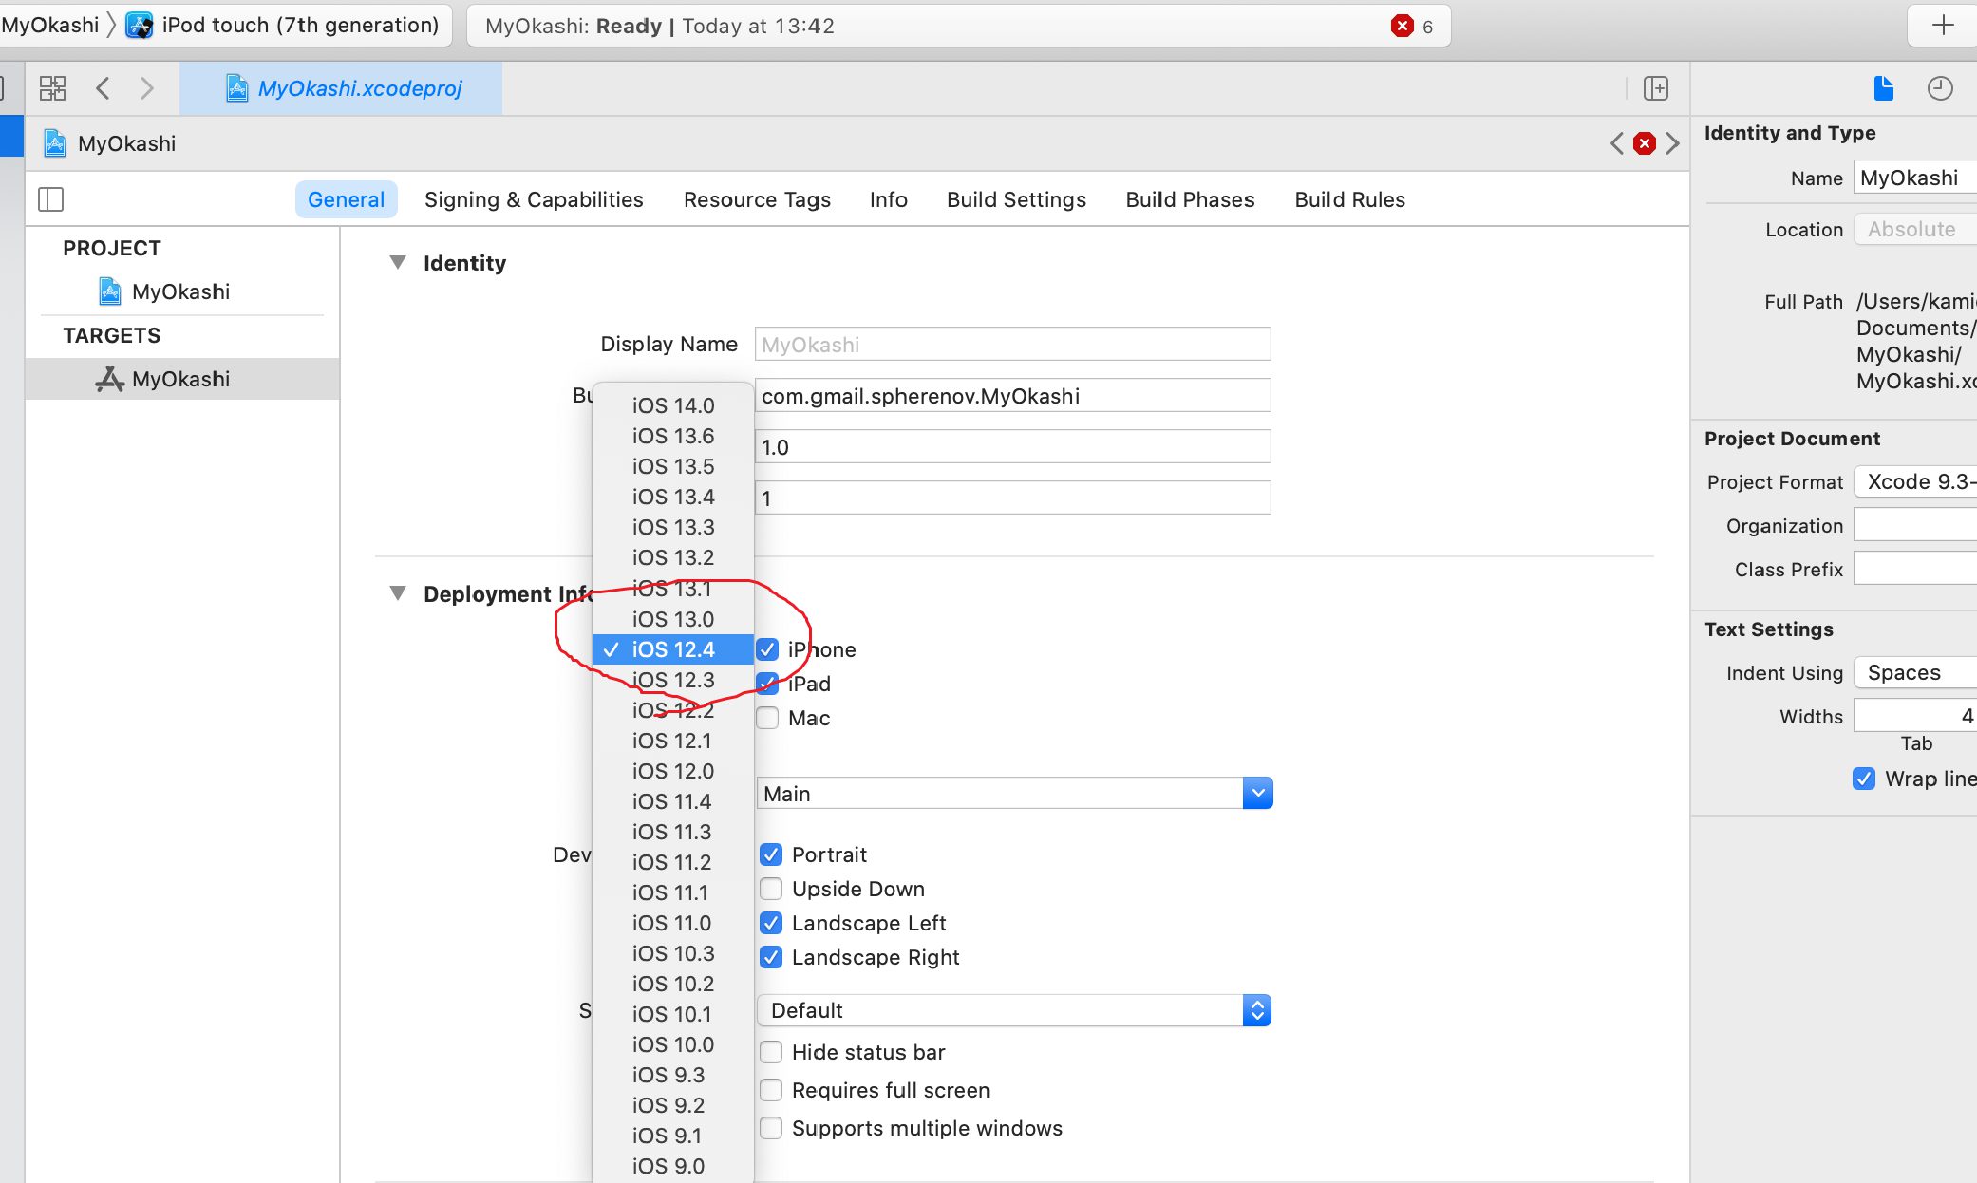Collapse the Identity section
This screenshot has width=1977, height=1183.
click(398, 263)
